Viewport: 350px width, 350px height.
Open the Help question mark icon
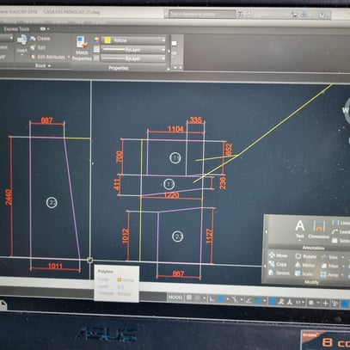(x=322, y=15)
